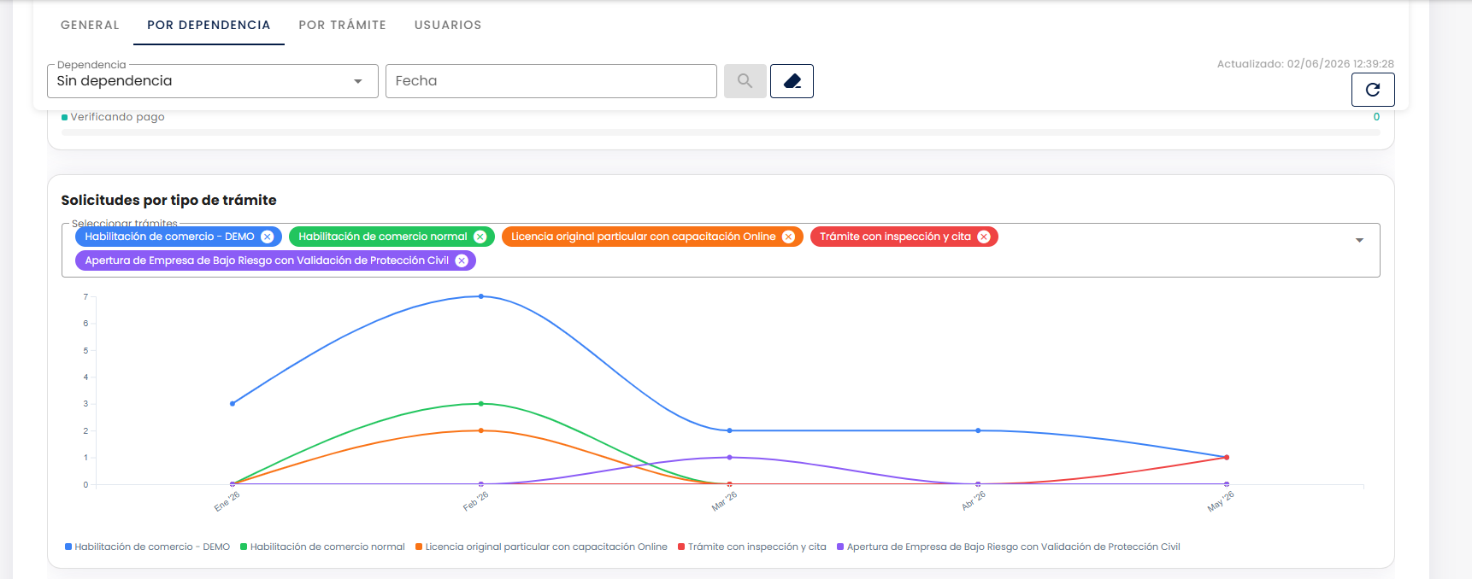This screenshot has height=579, width=1472.
Task: Select the Por Dependencia tab
Action: (x=209, y=25)
